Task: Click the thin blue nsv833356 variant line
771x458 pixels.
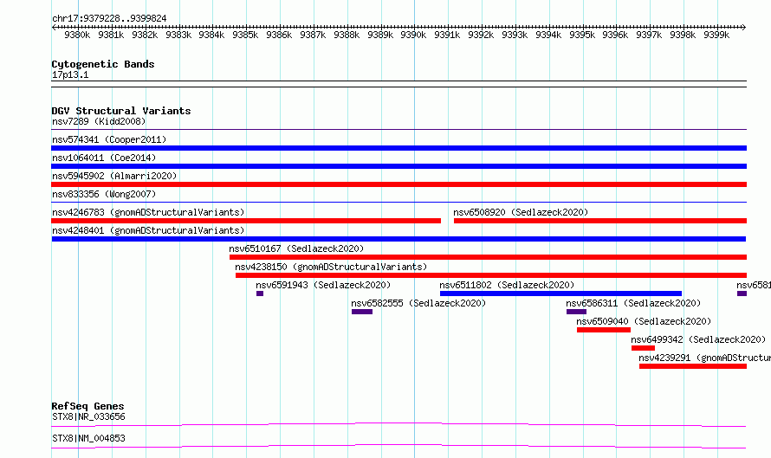Action: point(398,202)
